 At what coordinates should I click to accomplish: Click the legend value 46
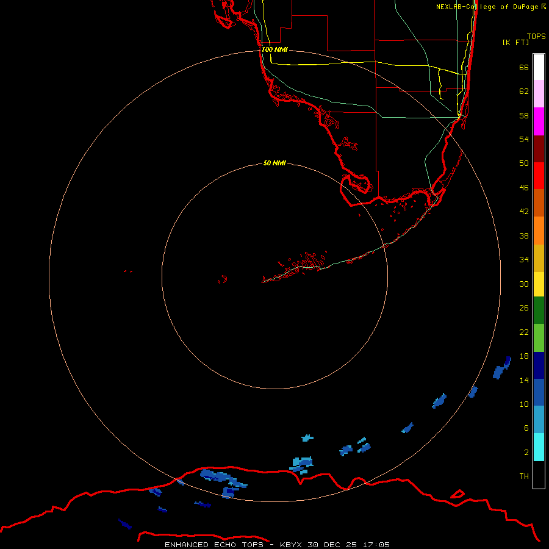point(524,188)
